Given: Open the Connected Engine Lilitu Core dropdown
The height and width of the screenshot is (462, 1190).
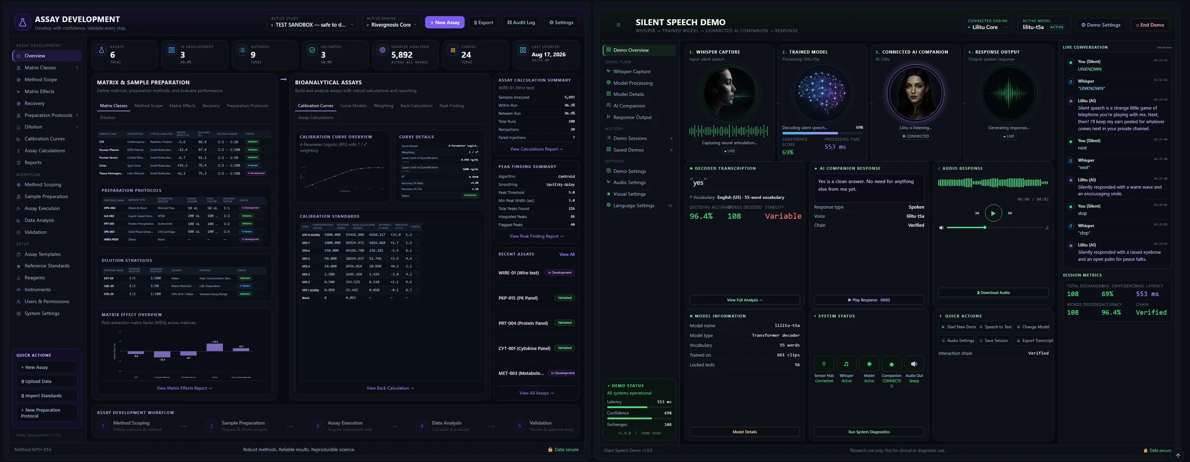Looking at the screenshot, I should (x=988, y=25).
